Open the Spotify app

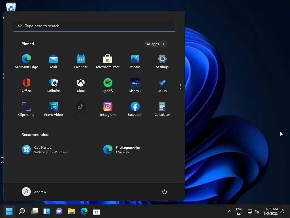[x=108, y=85]
